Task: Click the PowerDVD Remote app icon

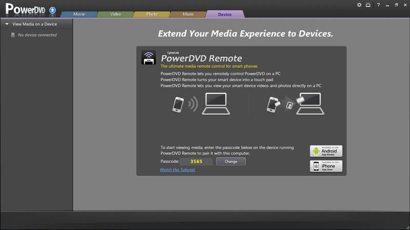Action: 149,57
